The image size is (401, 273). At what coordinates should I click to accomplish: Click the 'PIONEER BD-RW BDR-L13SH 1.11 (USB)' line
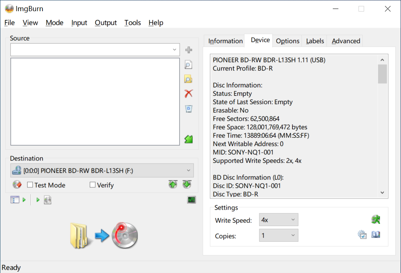269,60
